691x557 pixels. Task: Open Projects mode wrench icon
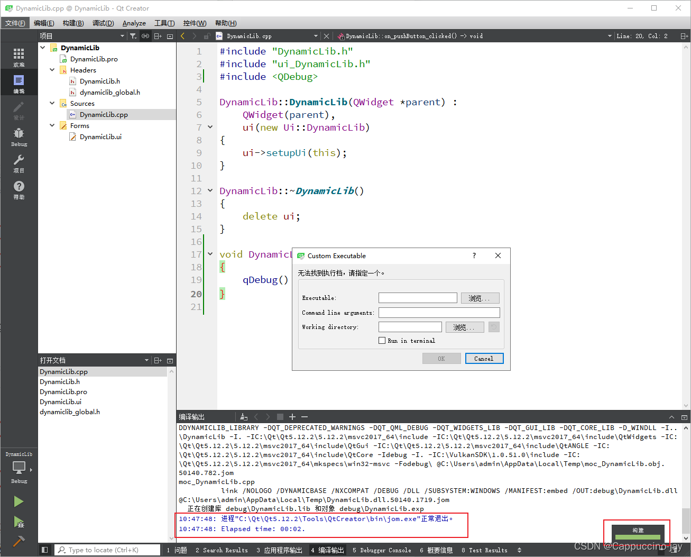19,163
